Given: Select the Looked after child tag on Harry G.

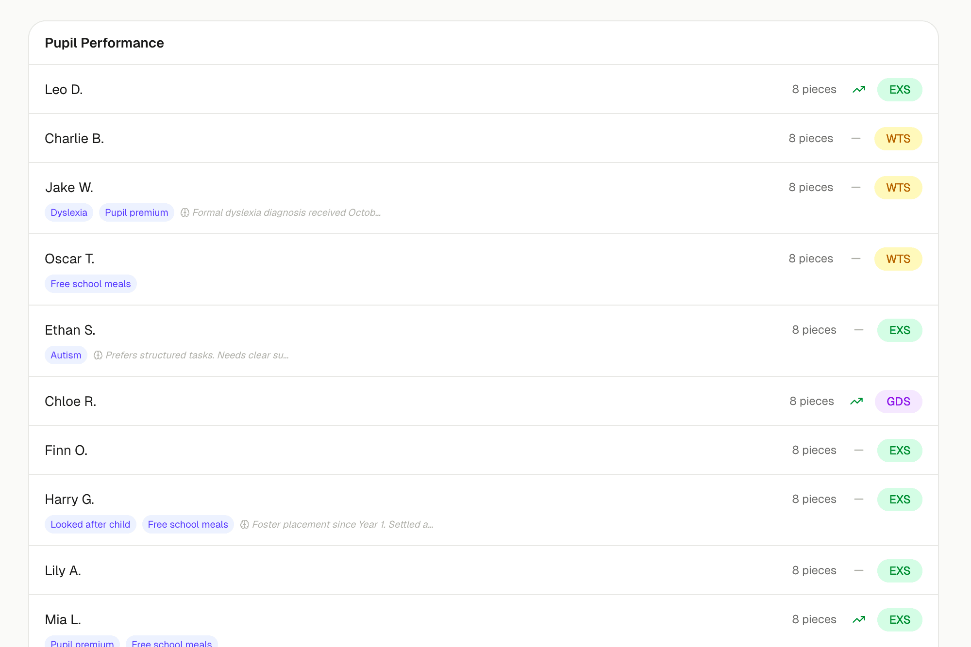Looking at the screenshot, I should coord(90,524).
